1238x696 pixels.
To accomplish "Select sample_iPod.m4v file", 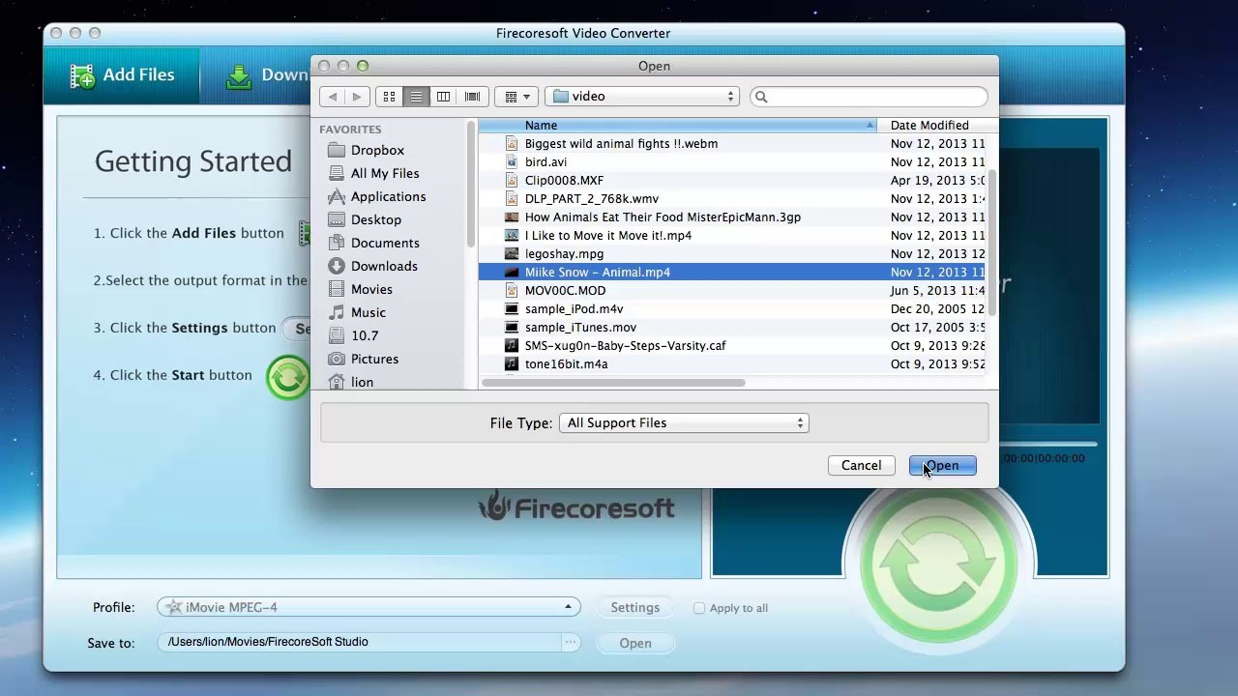I will [574, 308].
